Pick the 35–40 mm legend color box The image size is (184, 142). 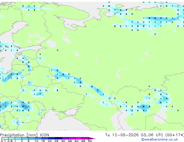(72, 138)
